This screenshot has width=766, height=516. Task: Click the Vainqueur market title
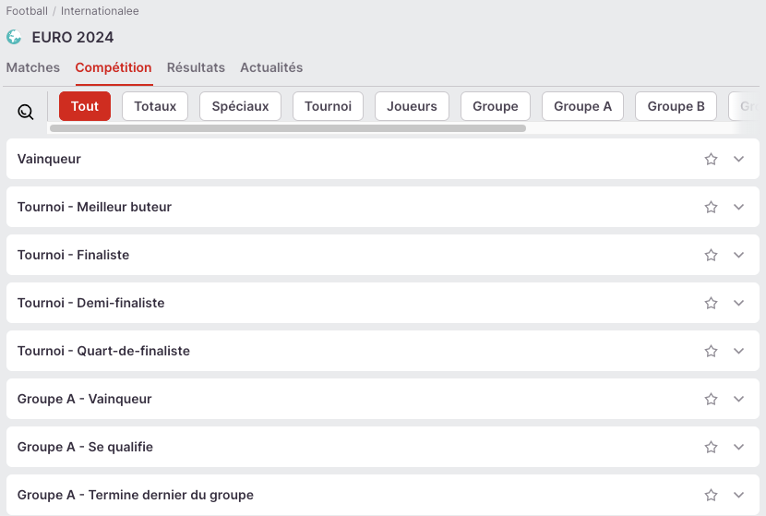click(x=49, y=159)
